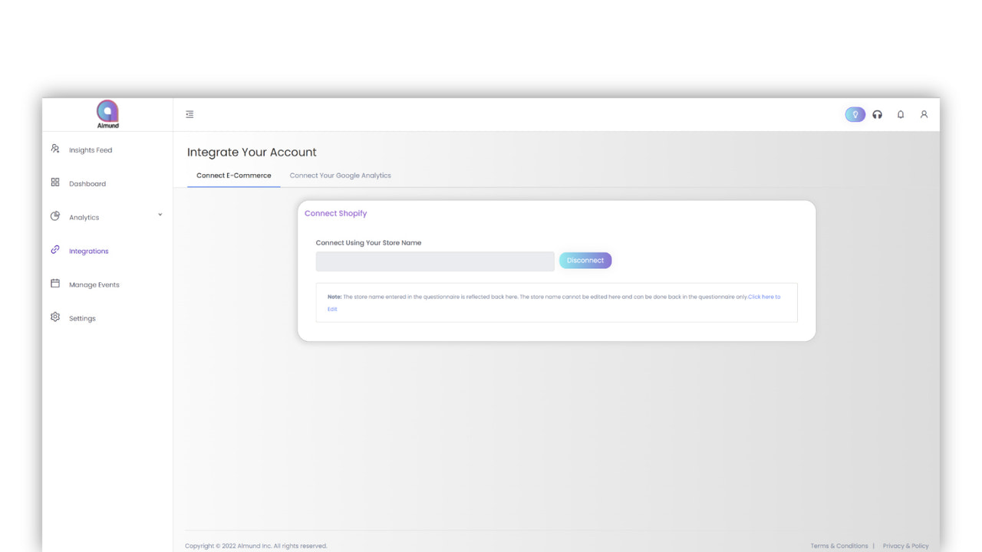Select the Integrations chain-link icon
Screen dimensions: 982x552
[54, 250]
